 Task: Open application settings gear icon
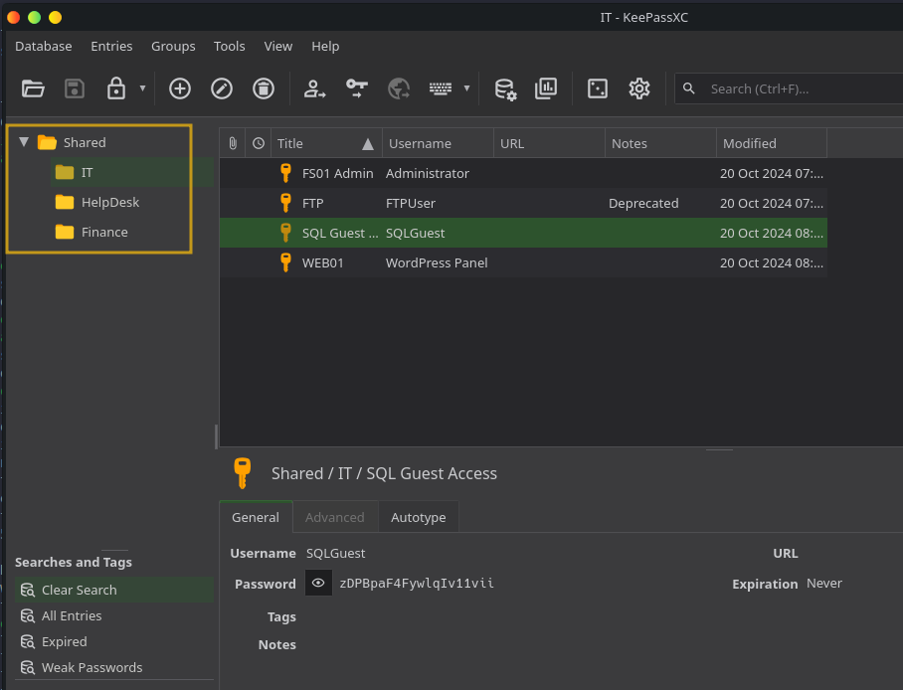click(639, 88)
